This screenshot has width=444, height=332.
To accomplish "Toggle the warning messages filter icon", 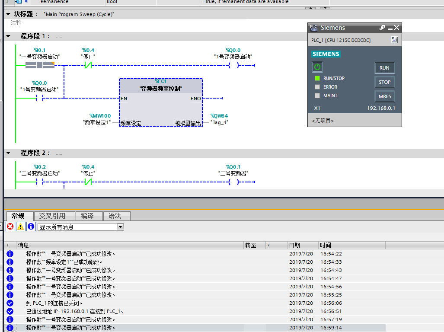I will tap(20, 227).
